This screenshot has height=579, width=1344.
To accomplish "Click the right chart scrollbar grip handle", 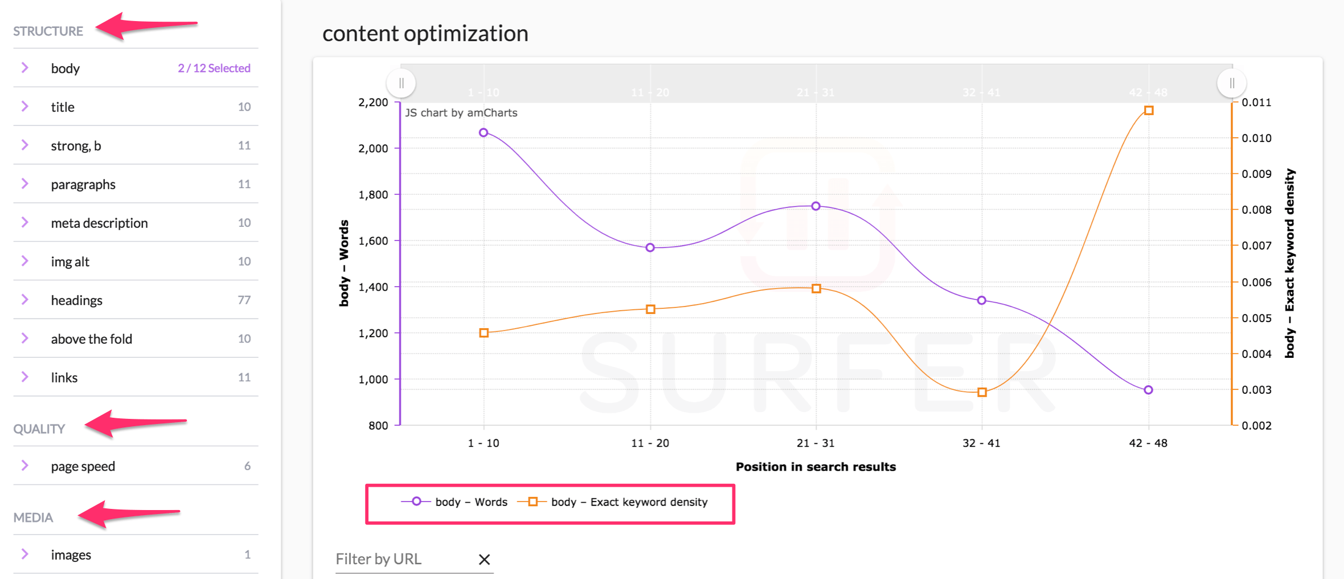I will tap(1231, 83).
